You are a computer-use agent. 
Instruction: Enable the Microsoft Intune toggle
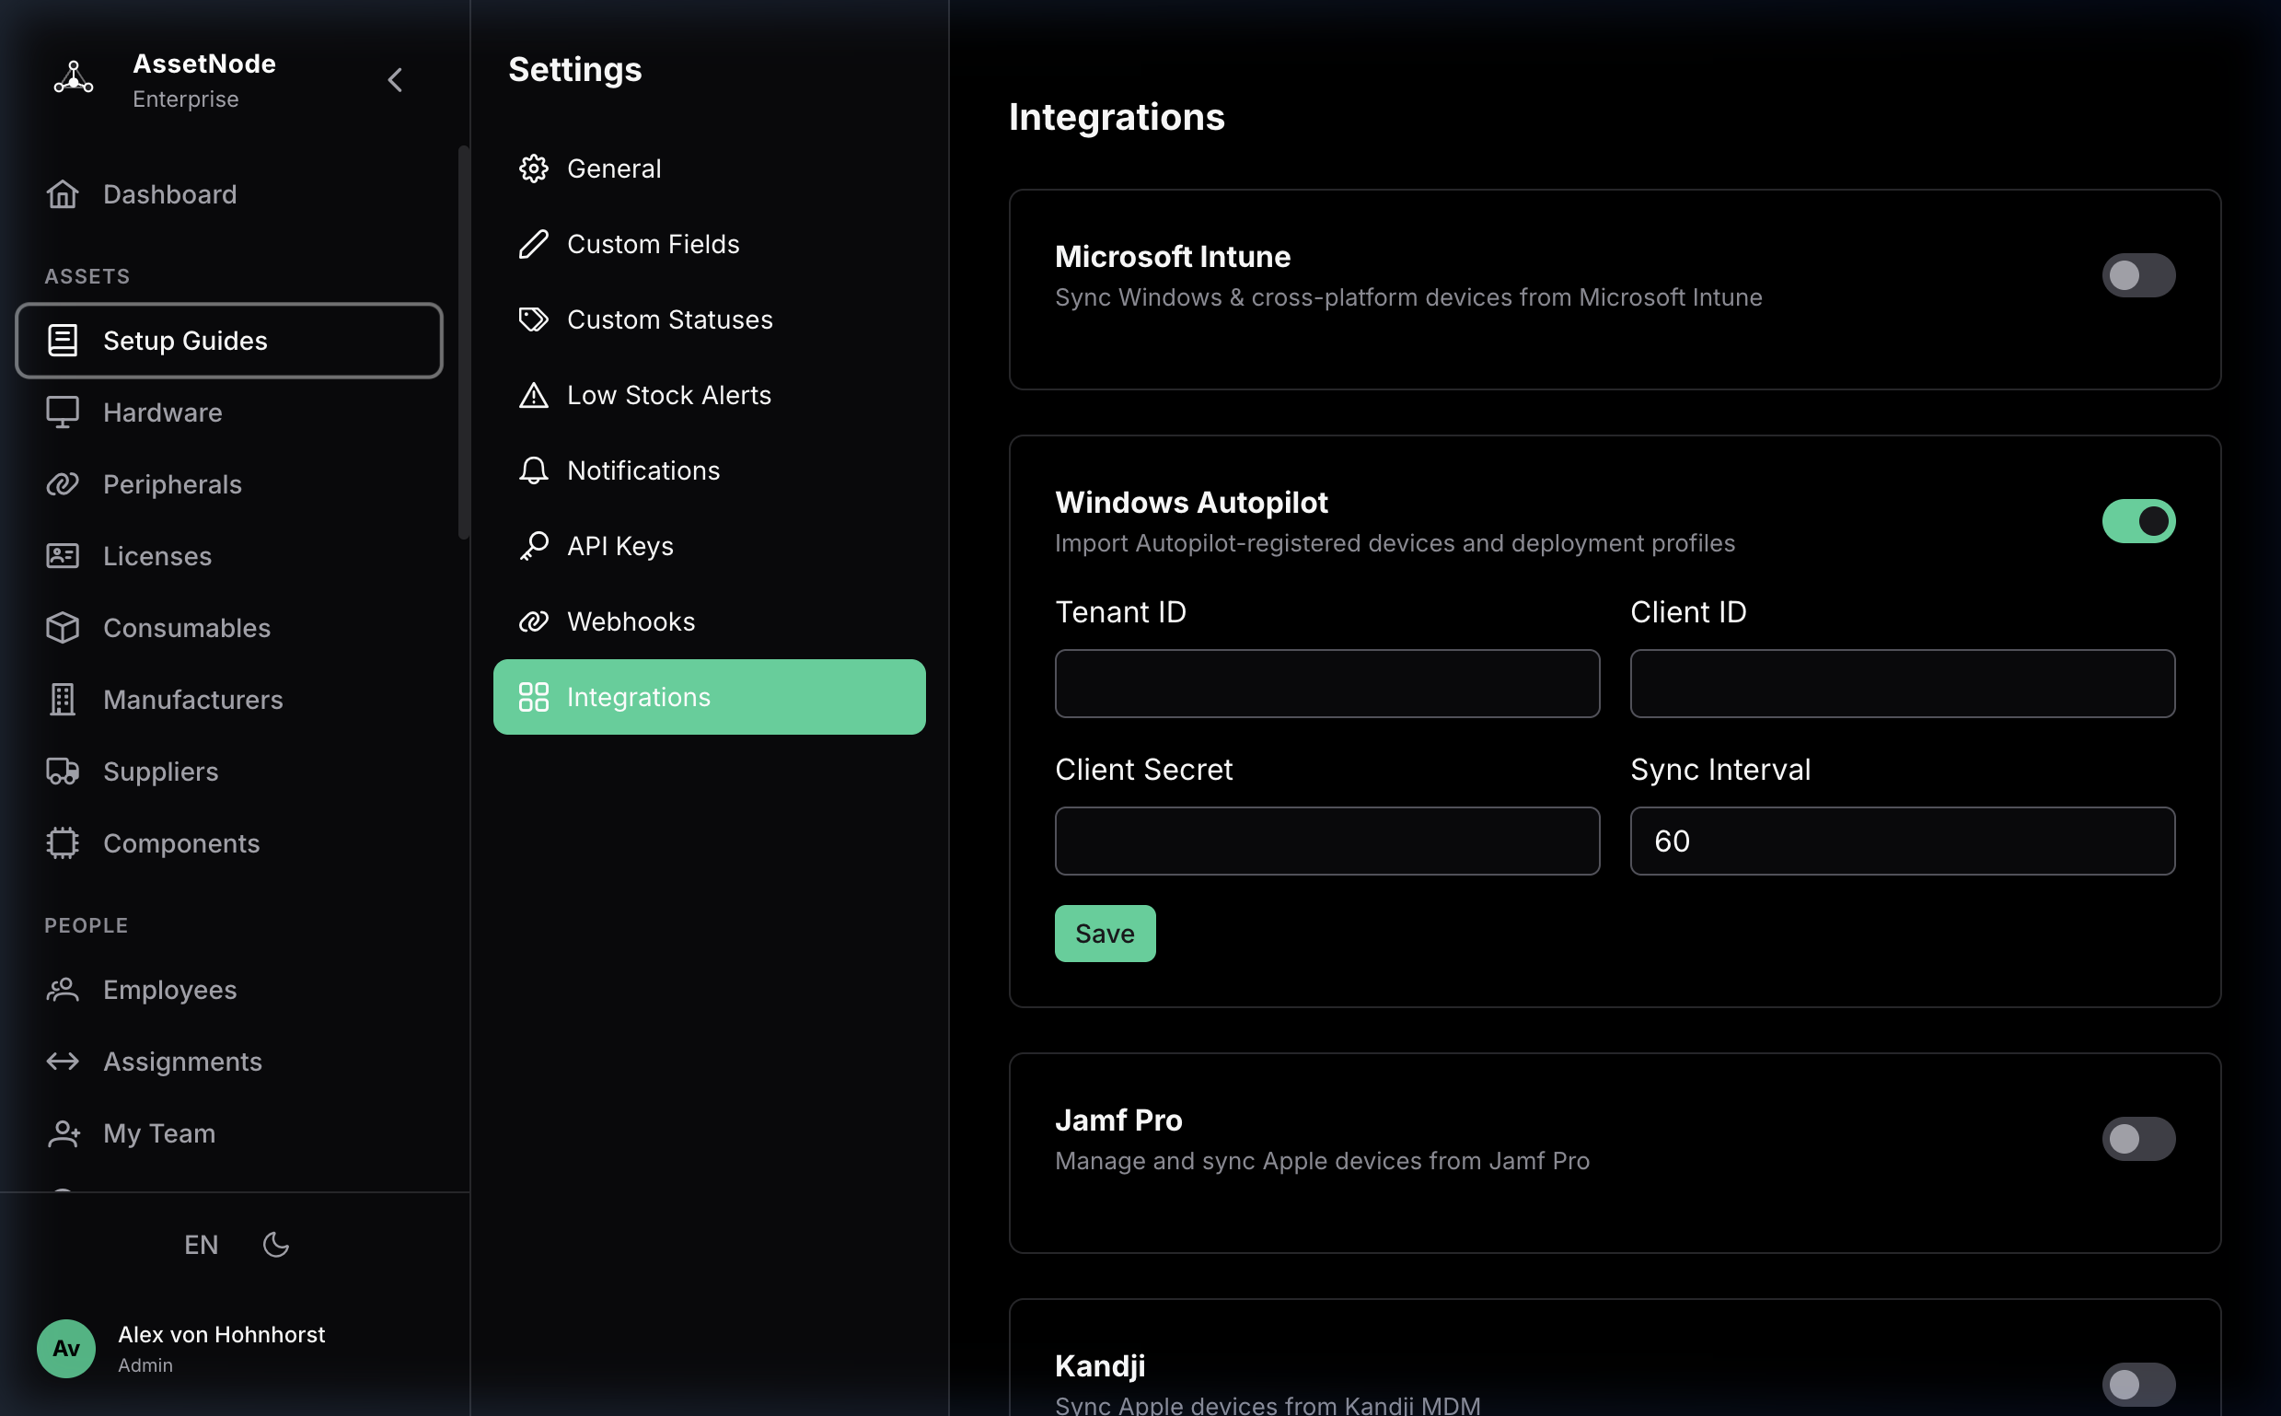(x=2138, y=274)
